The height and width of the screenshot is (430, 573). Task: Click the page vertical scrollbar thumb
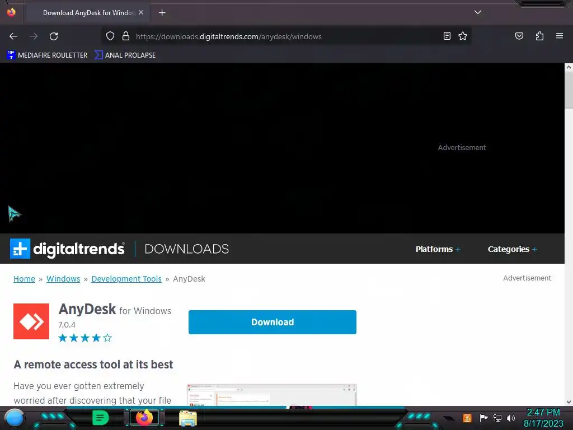point(569,90)
